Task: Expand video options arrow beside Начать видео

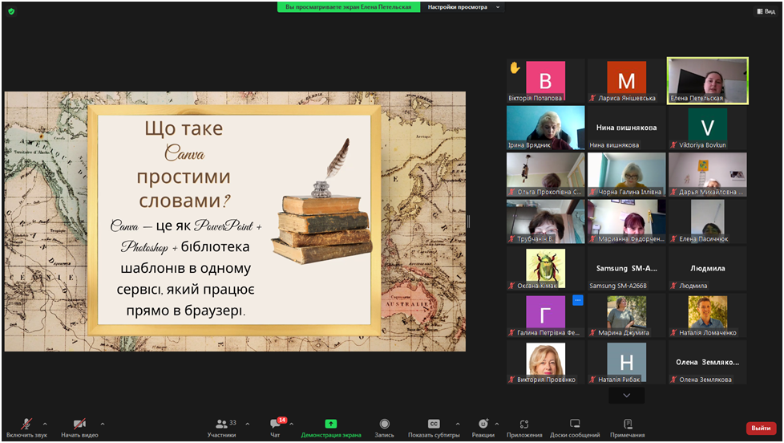Action: pos(103,424)
